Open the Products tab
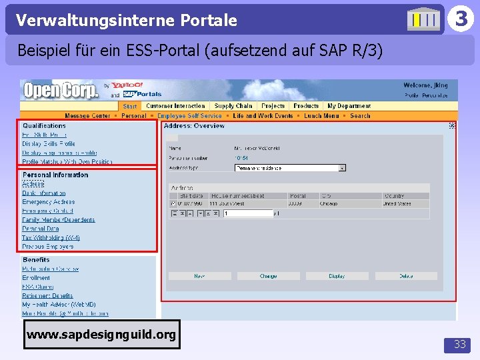The width and height of the screenshot is (480, 360). tap(306, 106)
